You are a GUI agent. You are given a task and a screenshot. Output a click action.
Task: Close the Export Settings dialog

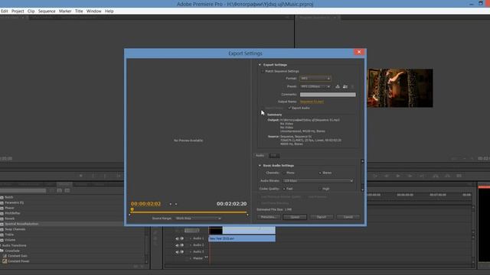[x=359, y=52]
